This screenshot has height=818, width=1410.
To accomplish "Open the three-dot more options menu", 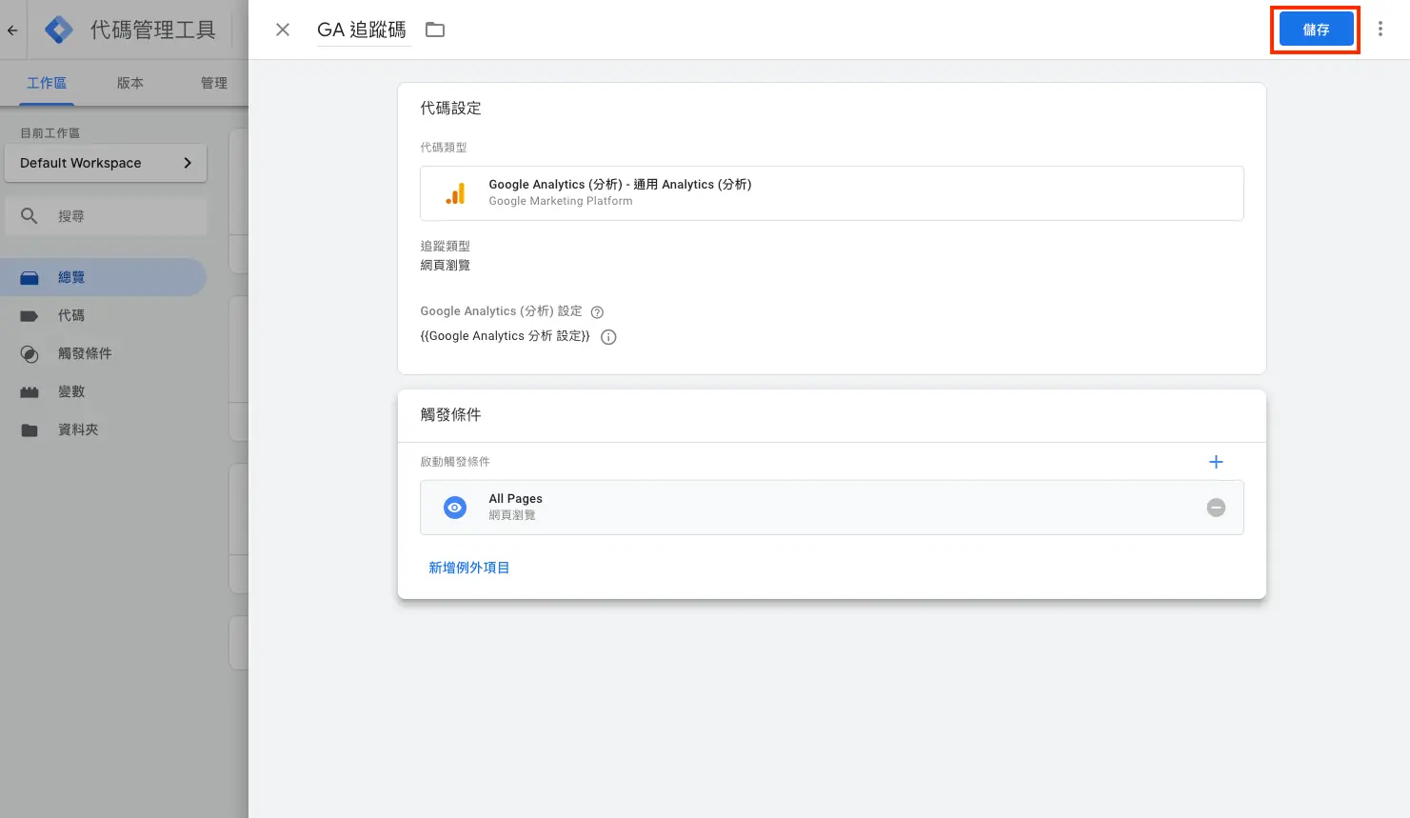I will [x=1380, y=30].
